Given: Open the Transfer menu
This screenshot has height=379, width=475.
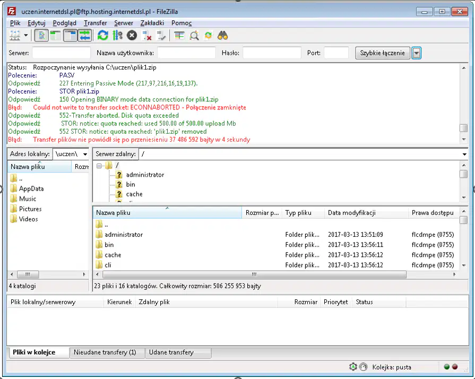Looking at the screenshot, I should click(96, 23).
